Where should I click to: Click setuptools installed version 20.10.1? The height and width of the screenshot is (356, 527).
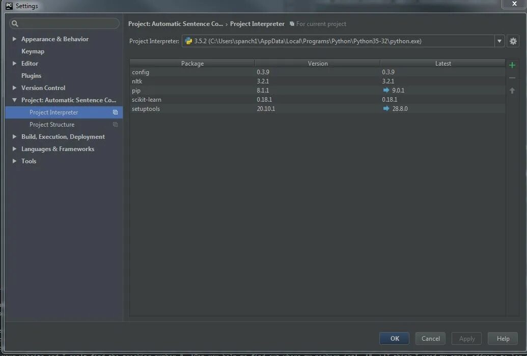(x=266, y=108)
